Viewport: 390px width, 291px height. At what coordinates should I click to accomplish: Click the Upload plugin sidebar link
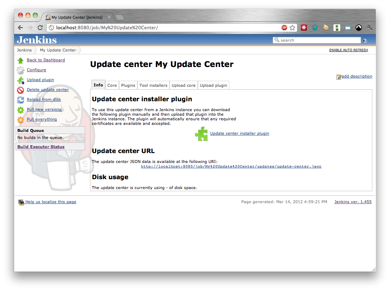(40, 80)
